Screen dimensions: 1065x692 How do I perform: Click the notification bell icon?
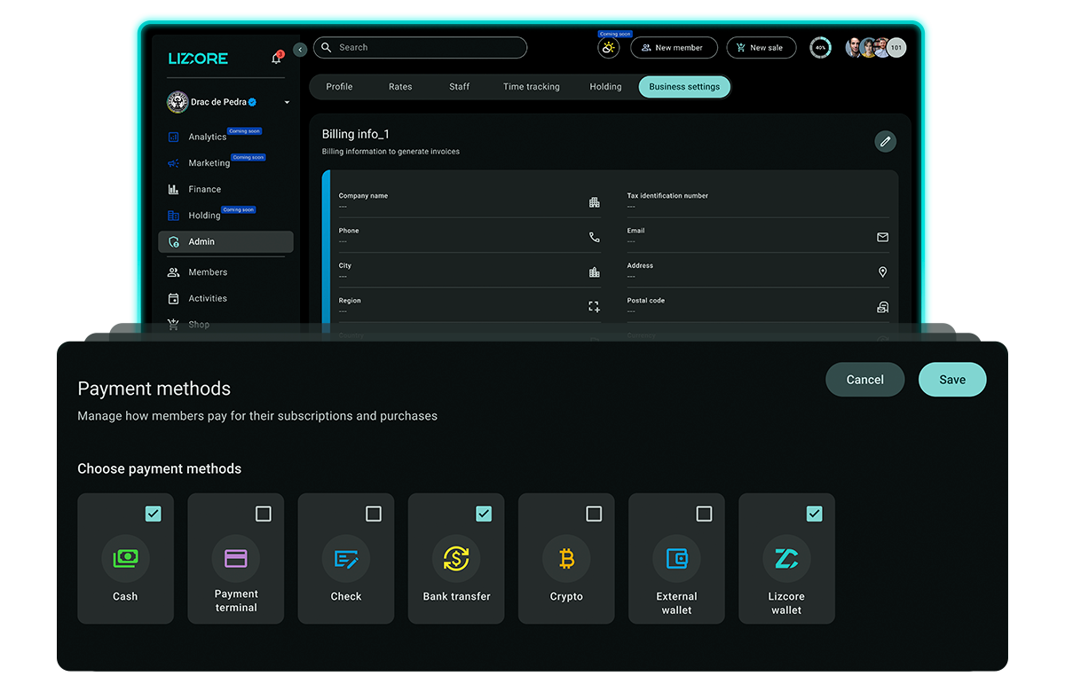click(x=276, y=59)
